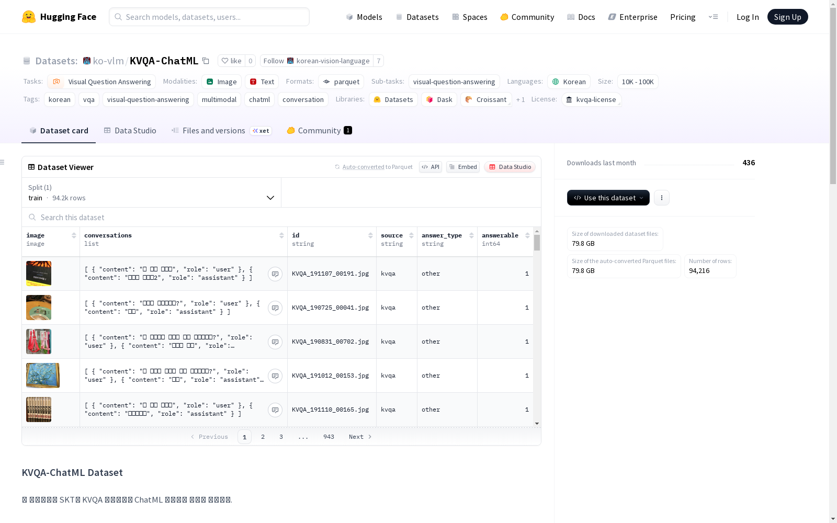Switch to the Community tab
The image size is (837, 523).
(x=319, y=131)
